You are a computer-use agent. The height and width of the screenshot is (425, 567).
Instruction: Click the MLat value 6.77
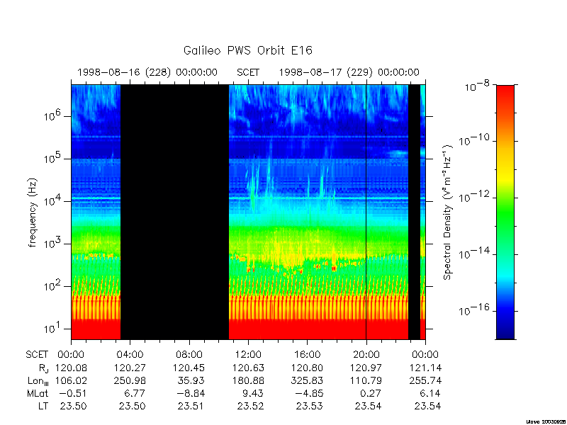click(135, 393)
